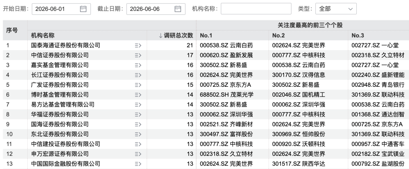Select 中信证券股份有限公司 institution name
The height and width of the screenshot is (169, 409).
point(60,55)
